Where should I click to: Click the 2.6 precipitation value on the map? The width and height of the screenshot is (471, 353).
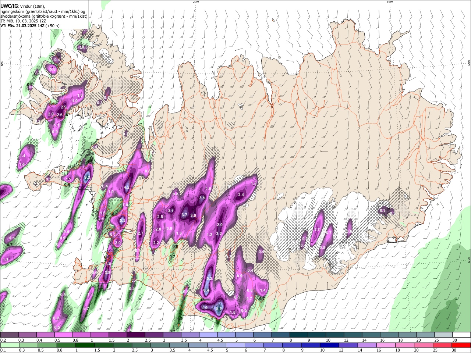coord(60,115)
